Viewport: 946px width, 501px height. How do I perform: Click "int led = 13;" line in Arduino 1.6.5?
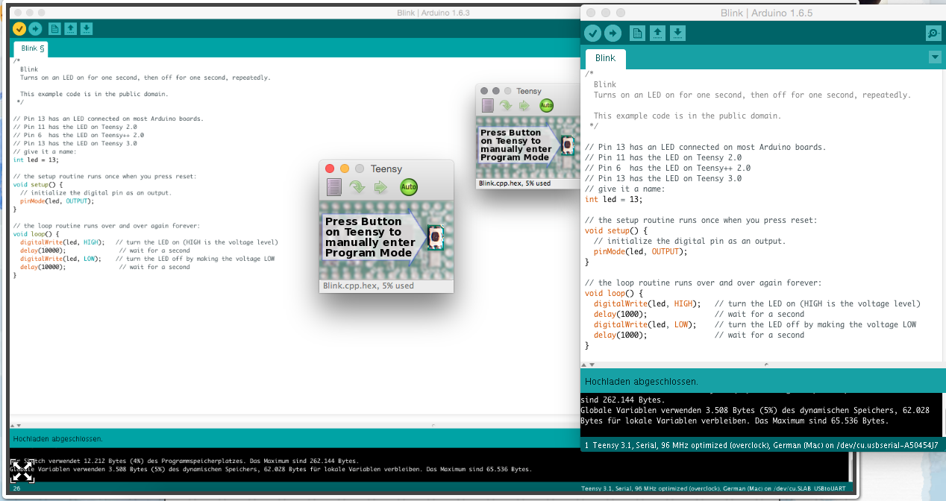coord(614,199)
